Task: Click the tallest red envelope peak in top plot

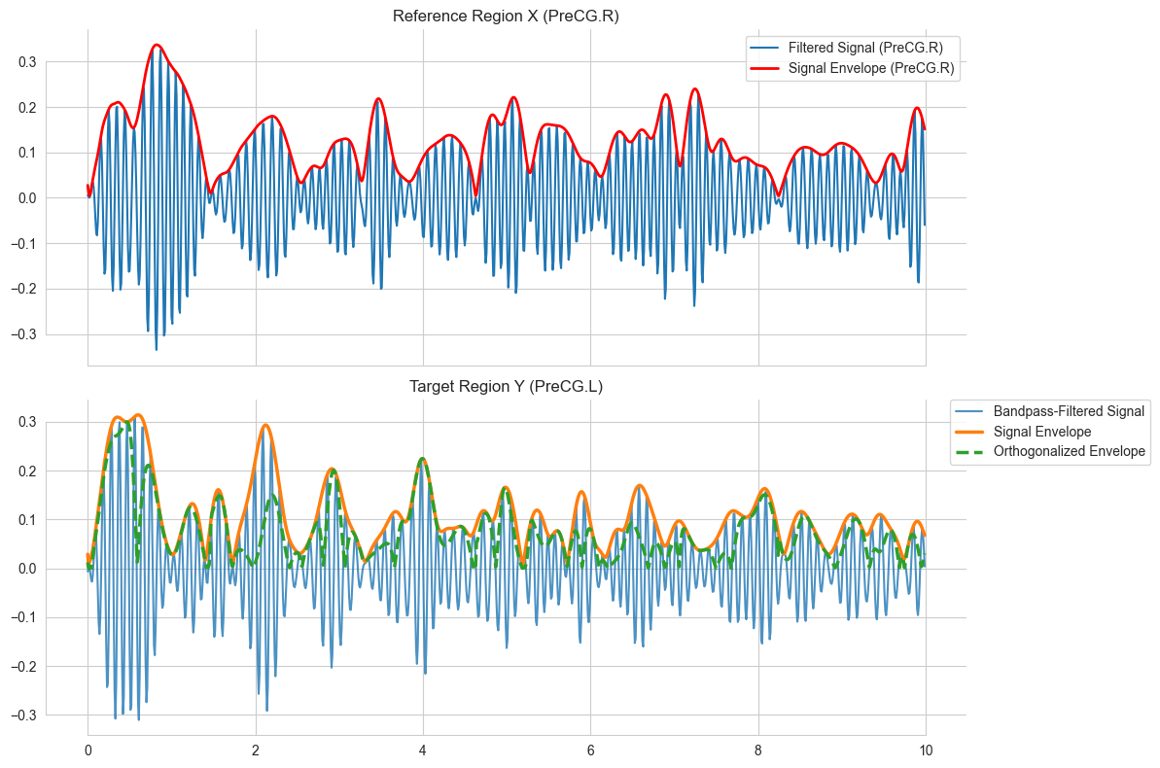Action: pyautogui.click(x=157, y=45)
